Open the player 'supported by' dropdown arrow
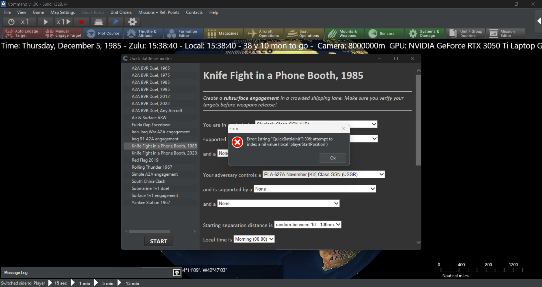This screenshot has height=287, width=542. (375, 138)
